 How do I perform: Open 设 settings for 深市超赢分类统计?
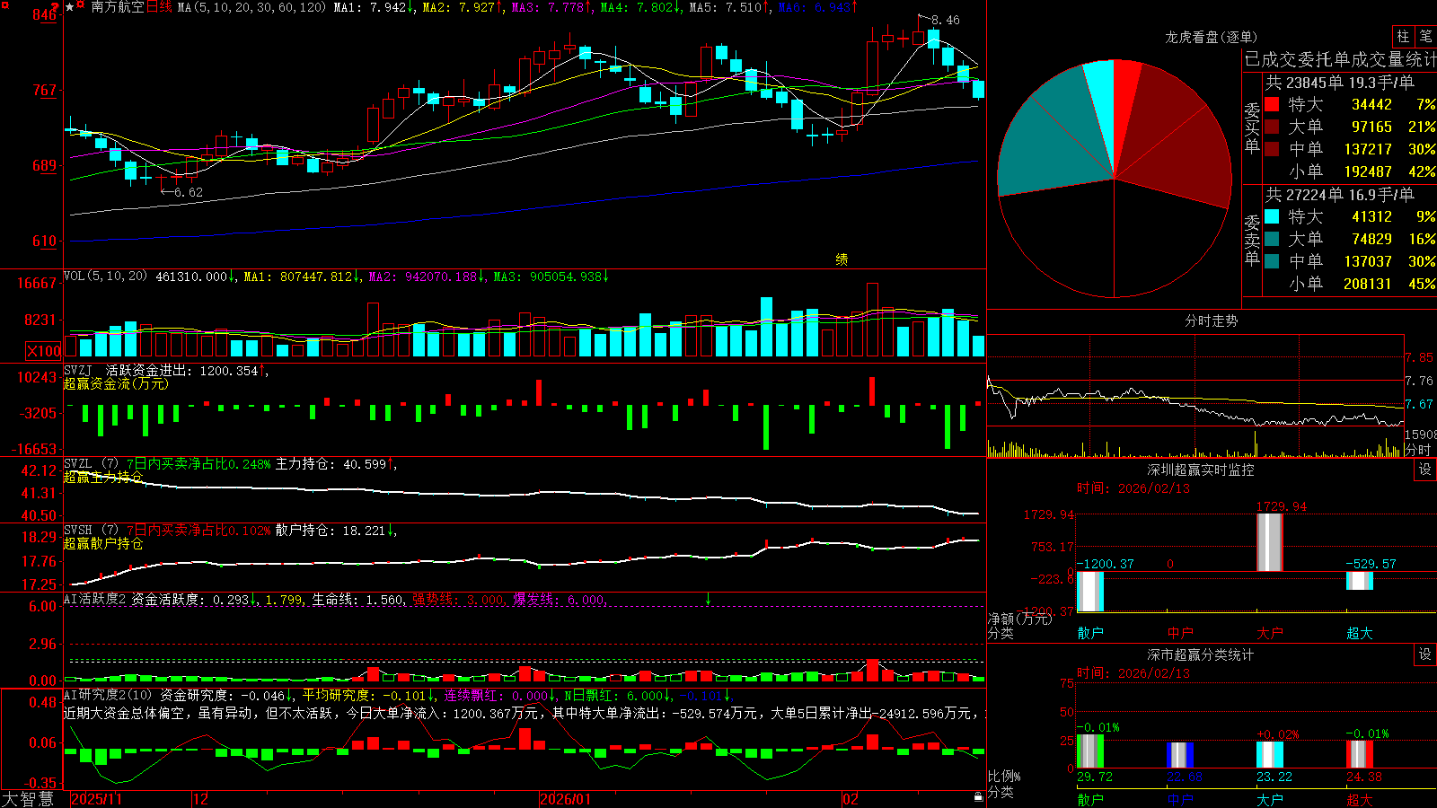pyautogui.click(x=1424, y=654)
